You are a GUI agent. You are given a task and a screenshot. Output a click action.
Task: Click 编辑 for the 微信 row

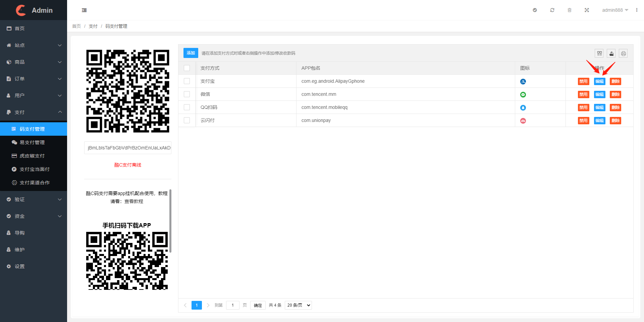click(x=599, y=94)
